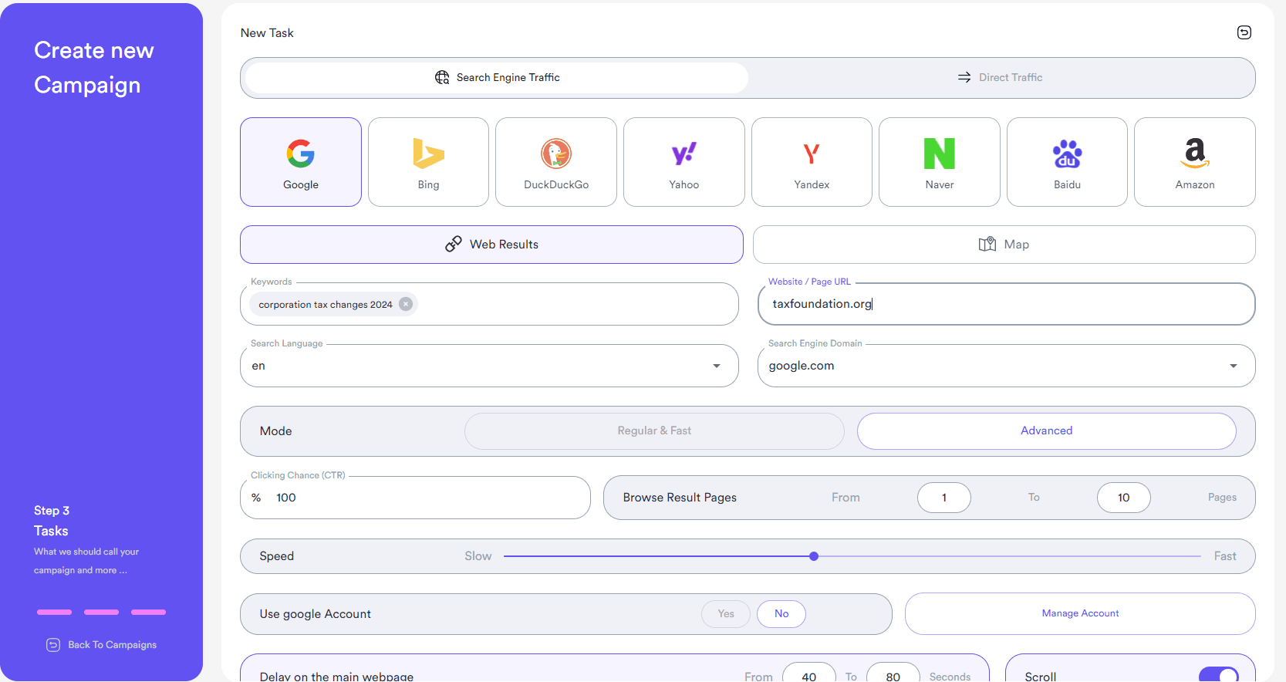Viewport: 1286px width, 682px height.
Task: Choose the Bing search engine
Action: [x=428, y=162]
